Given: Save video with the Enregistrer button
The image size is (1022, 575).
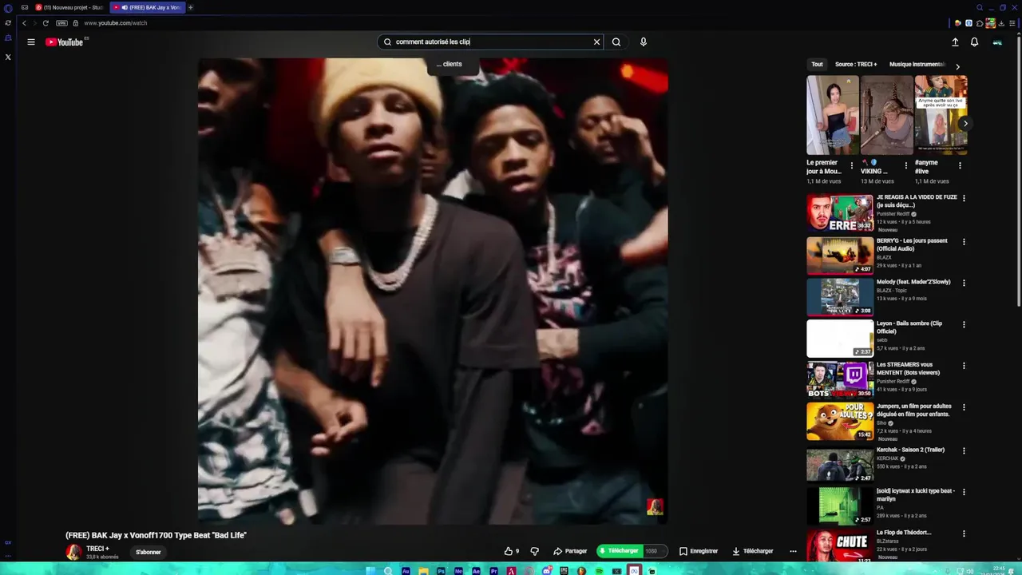Looking at the screenshot, I should tap(699, 551).
